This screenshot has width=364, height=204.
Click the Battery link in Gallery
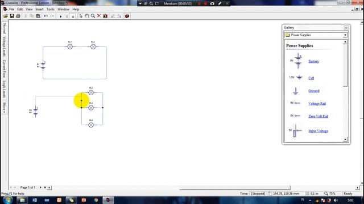[313, 61]
